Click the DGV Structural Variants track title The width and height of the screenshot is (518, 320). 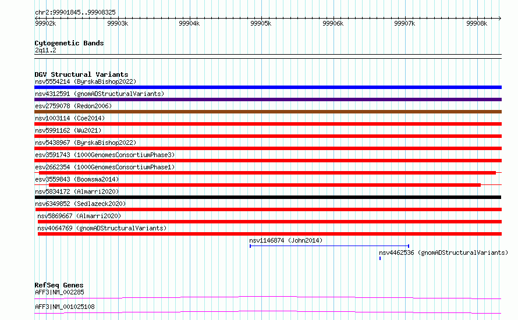81,74
